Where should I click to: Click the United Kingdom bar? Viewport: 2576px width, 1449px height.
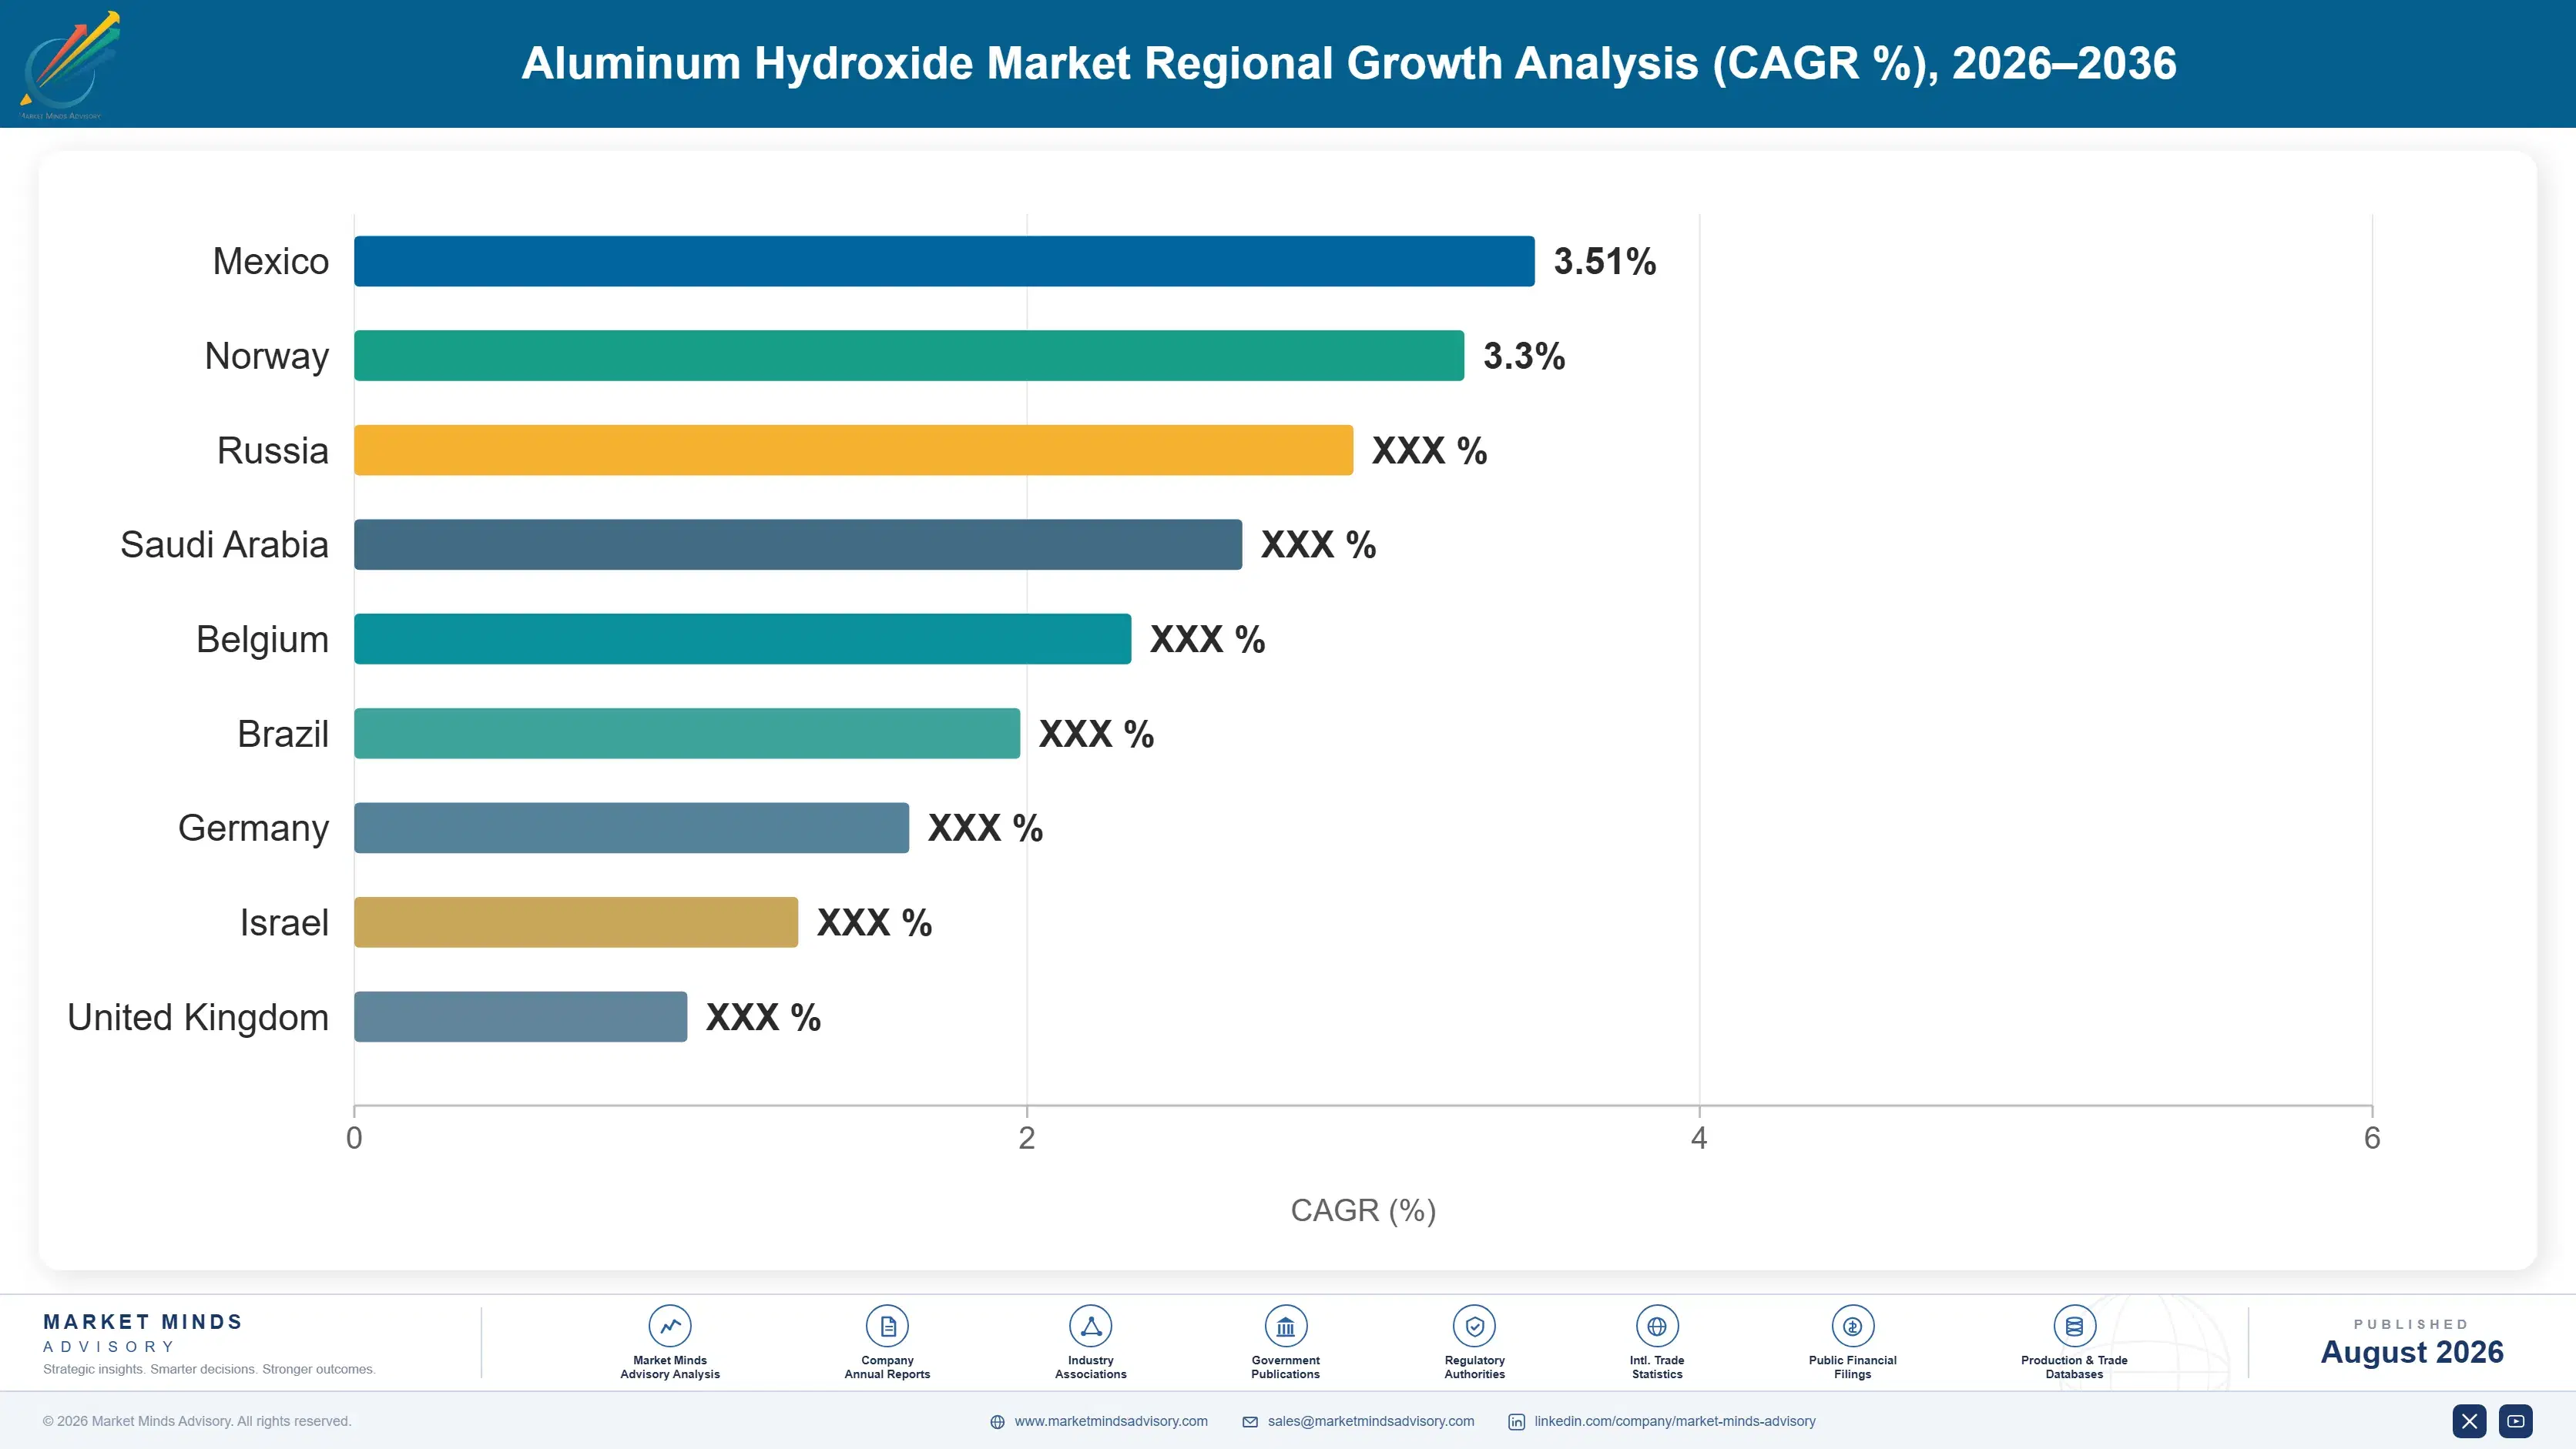[x=520, y=1016]
